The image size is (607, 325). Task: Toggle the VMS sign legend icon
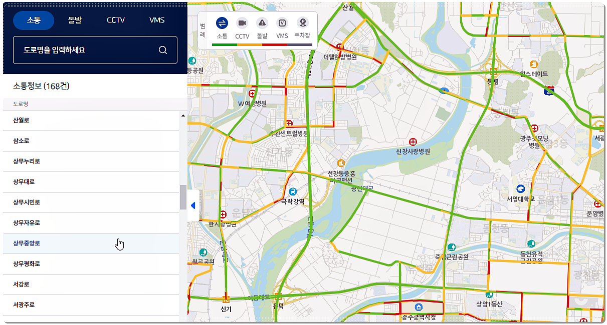tap(282, 23)
